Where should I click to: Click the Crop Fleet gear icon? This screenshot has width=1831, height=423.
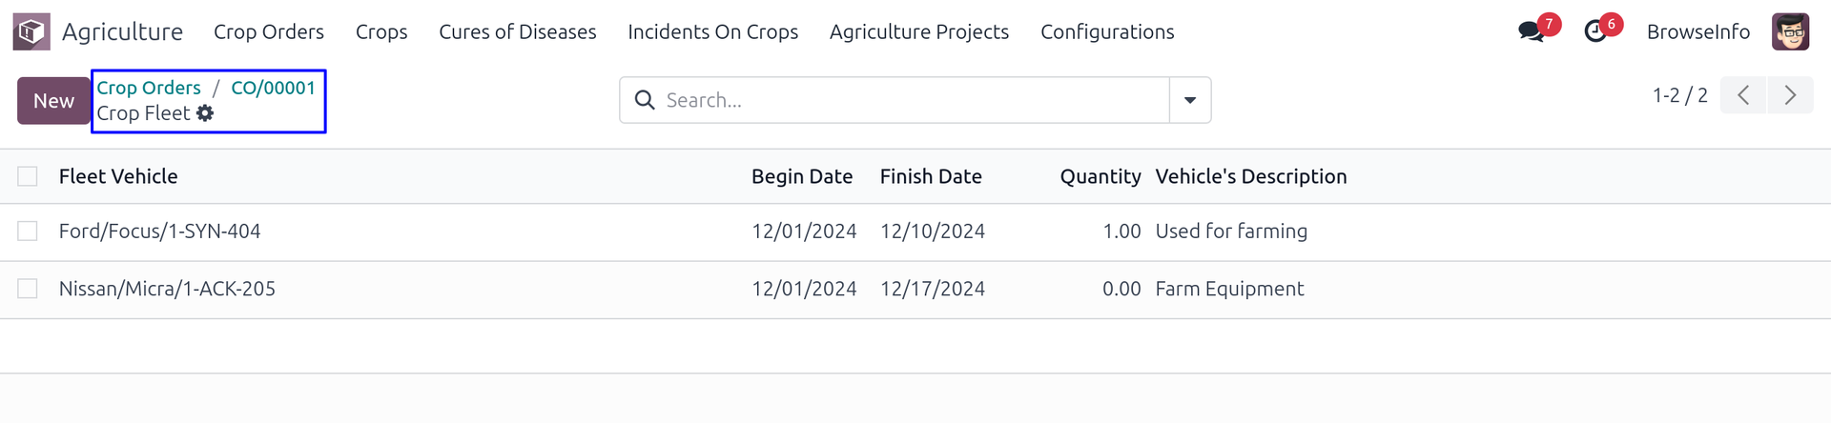point(205,113)
